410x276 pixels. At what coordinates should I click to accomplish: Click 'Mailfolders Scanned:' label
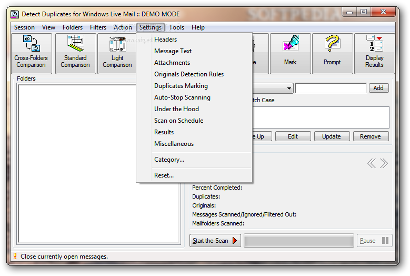click(x=218, y=223)
